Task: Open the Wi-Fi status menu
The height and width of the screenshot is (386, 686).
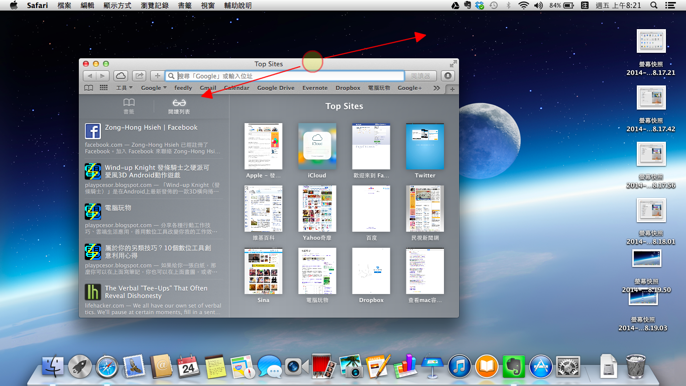Action: click(x=524, y=6)
